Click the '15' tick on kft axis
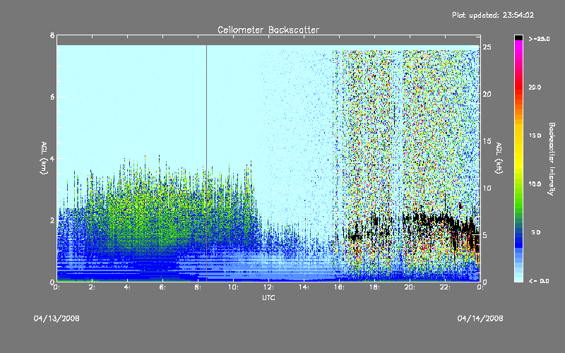The image size is (565, 353). (487, 141)
